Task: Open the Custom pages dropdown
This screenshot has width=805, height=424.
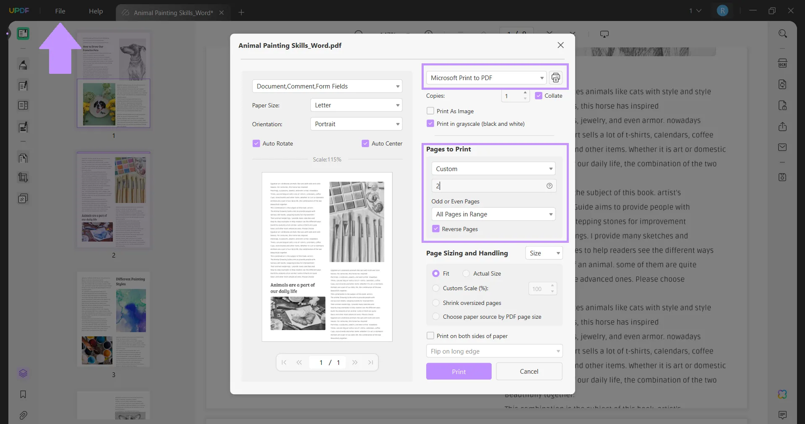Action: [493, 169]
